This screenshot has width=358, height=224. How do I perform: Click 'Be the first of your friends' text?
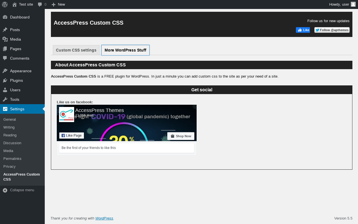point(89,148)
